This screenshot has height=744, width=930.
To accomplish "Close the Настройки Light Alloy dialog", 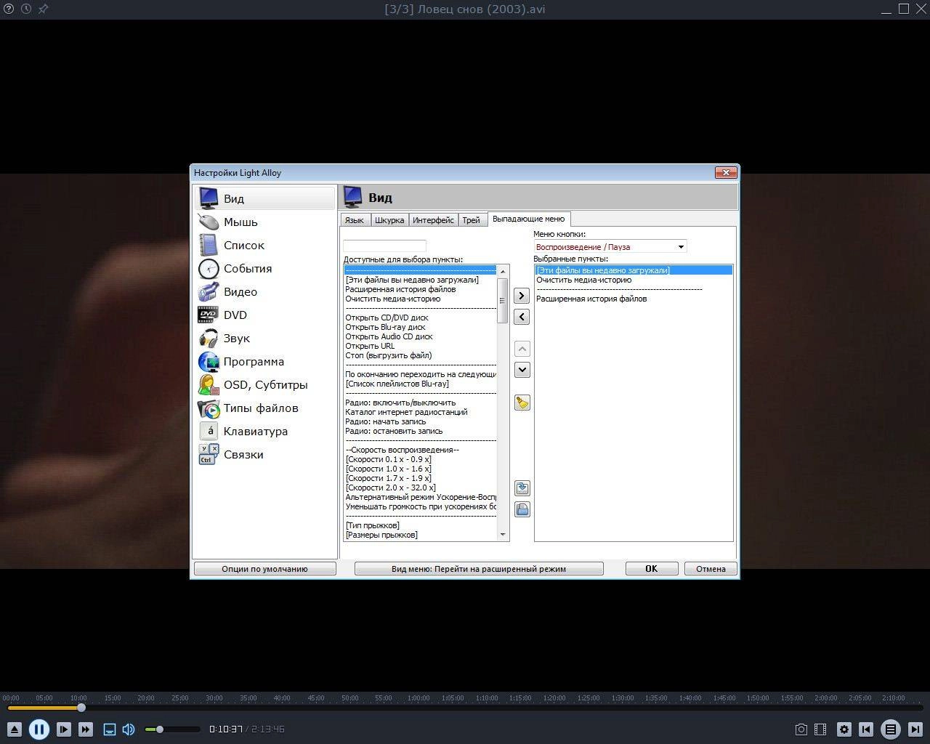I will (x=727, y=172).
